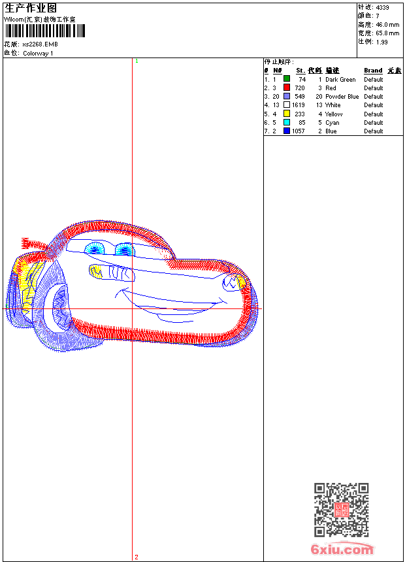
Task: Click the N# column header
Action: tap(278, 71)
